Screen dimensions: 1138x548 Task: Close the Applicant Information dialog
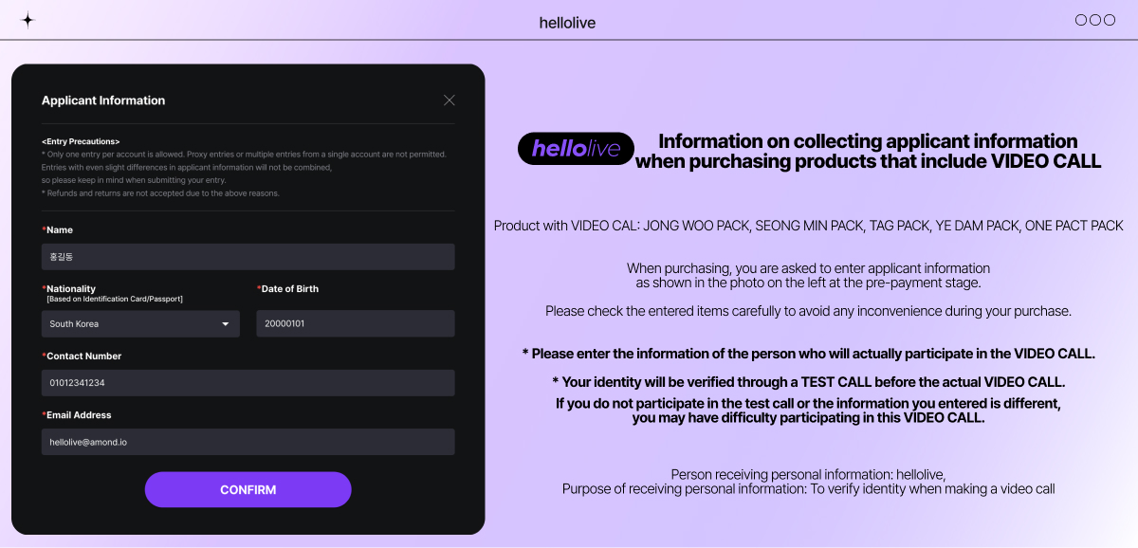pyautogui.click(x=450, y=100)
